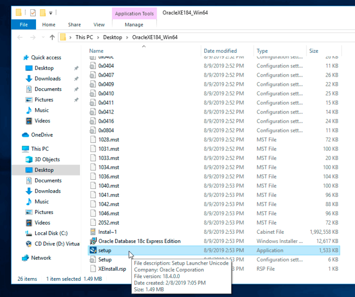Select the 1033.mst file

tap(109, 158)
